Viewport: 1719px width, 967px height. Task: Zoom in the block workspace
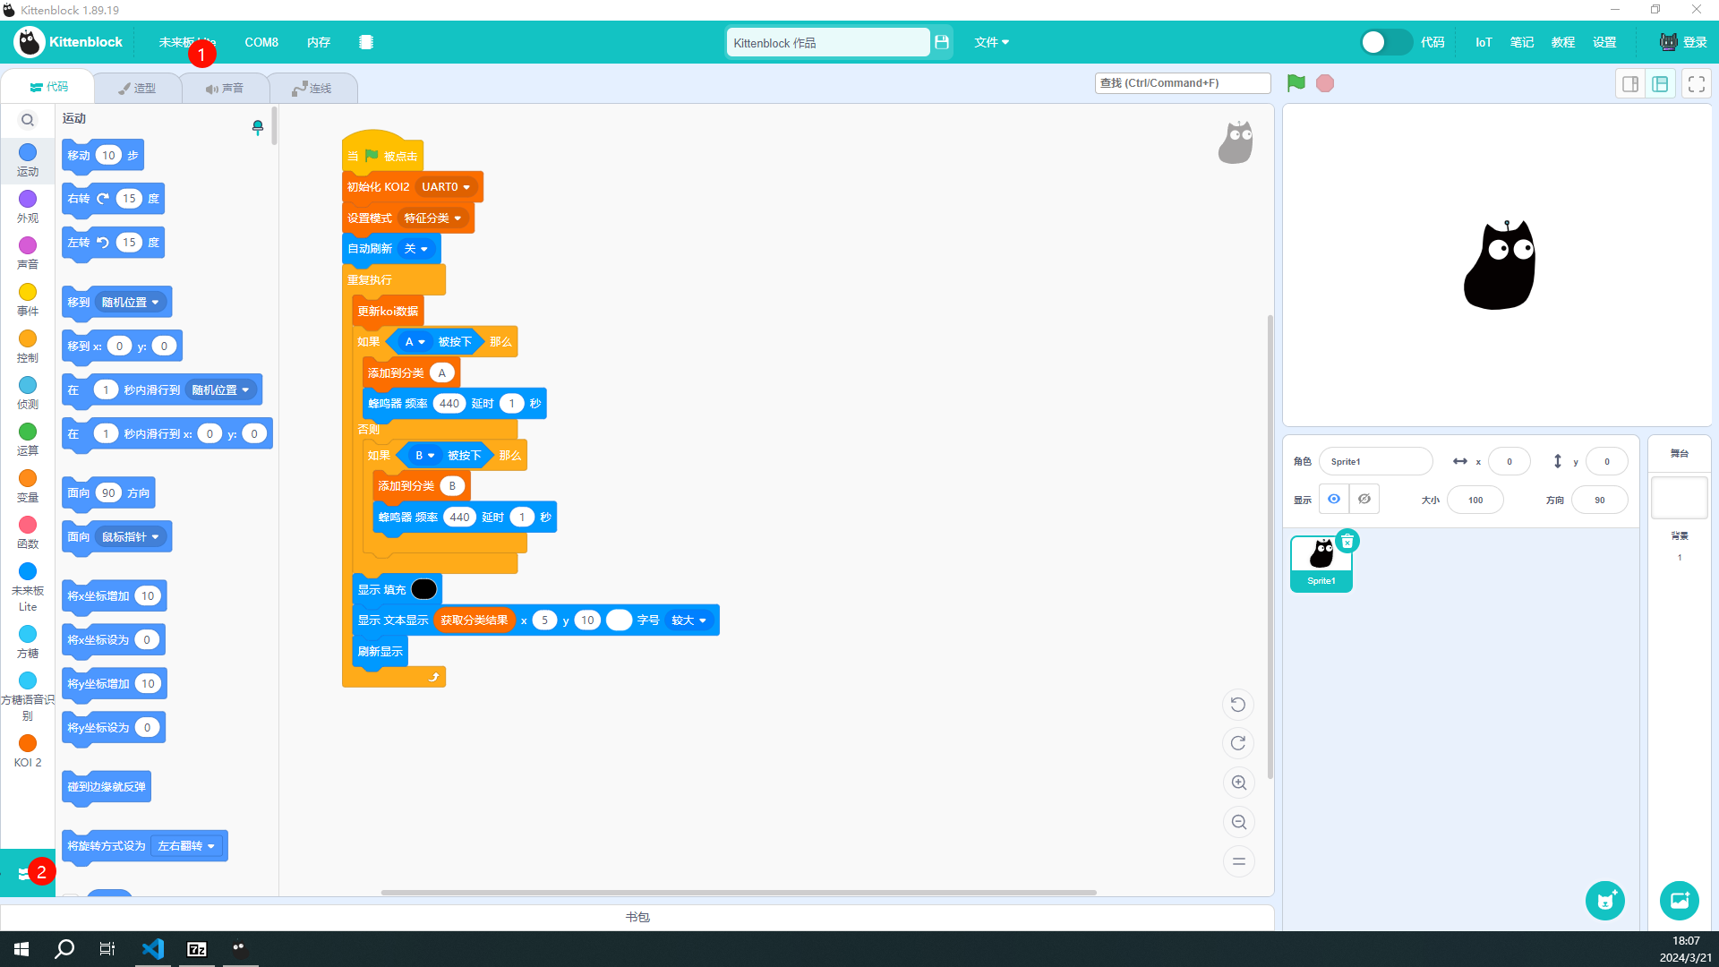pyautogui.click(x=1239, y=783)
